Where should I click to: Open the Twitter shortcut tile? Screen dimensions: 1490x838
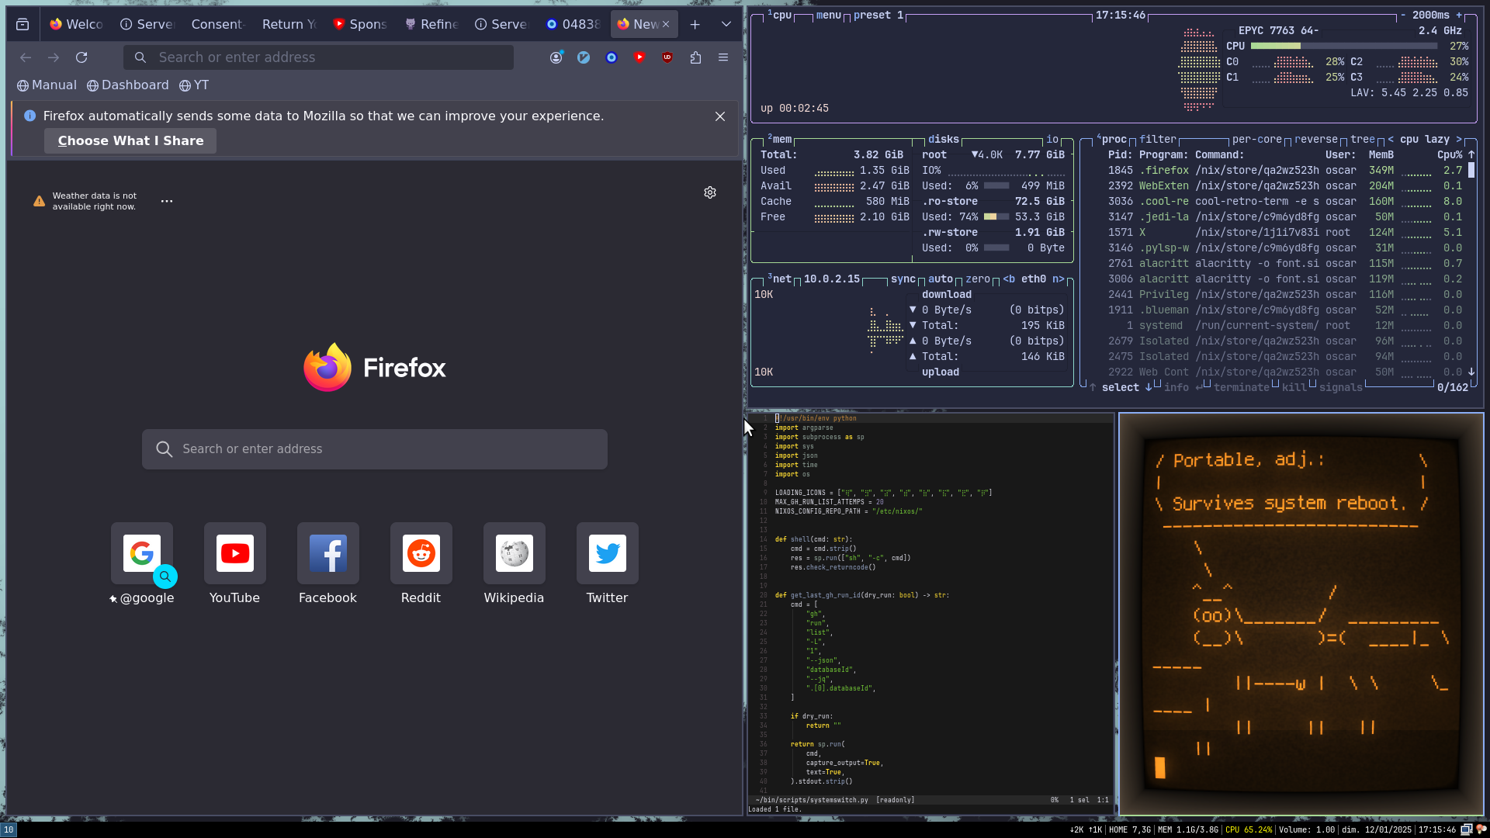tap(608, 564)
